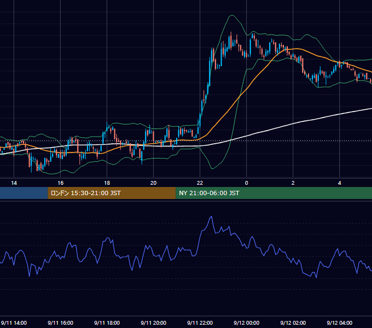Click the 9/12 02:00 date label

click(293, 323)
